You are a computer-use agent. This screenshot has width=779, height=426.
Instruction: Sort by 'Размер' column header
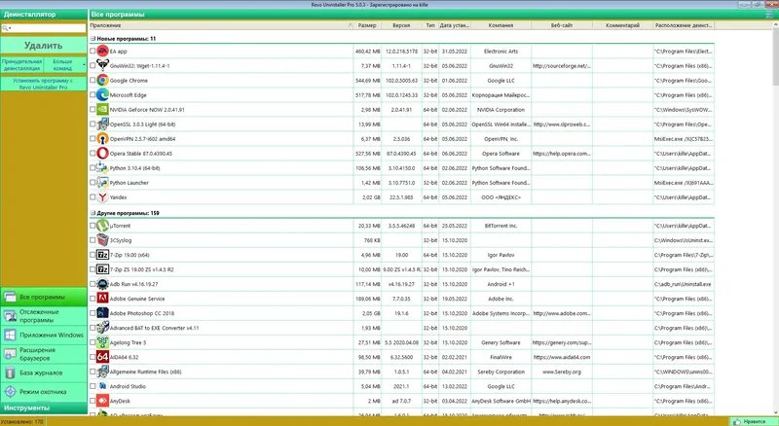[x=367, y=25]
